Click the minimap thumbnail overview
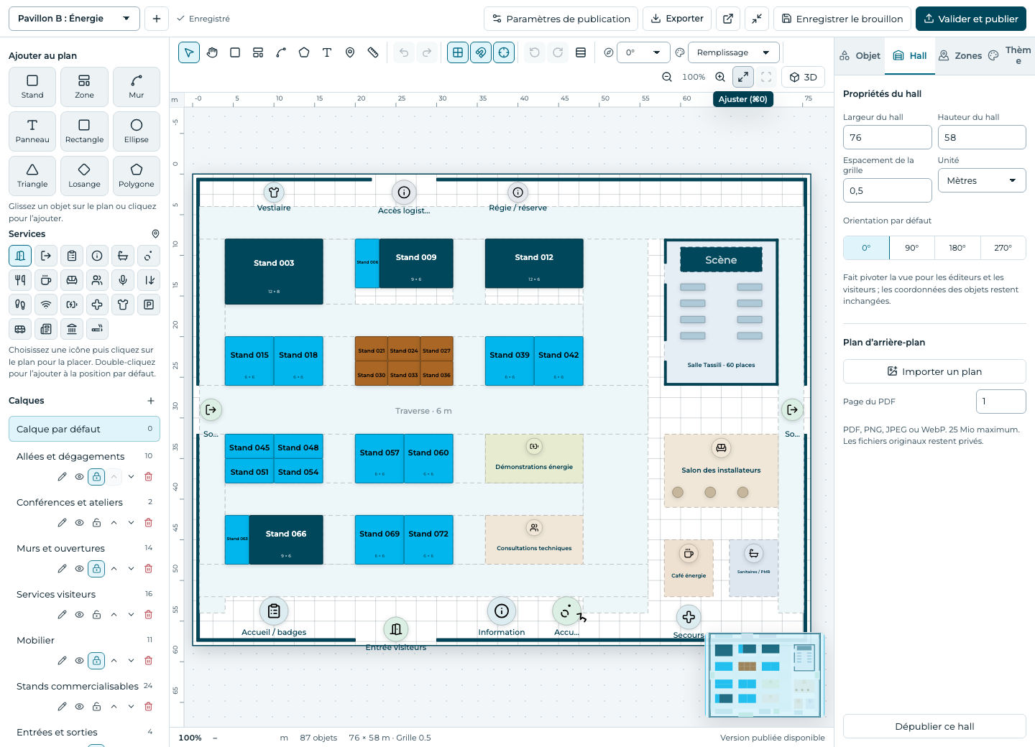Screen dimensions: 1035x747 765,675
